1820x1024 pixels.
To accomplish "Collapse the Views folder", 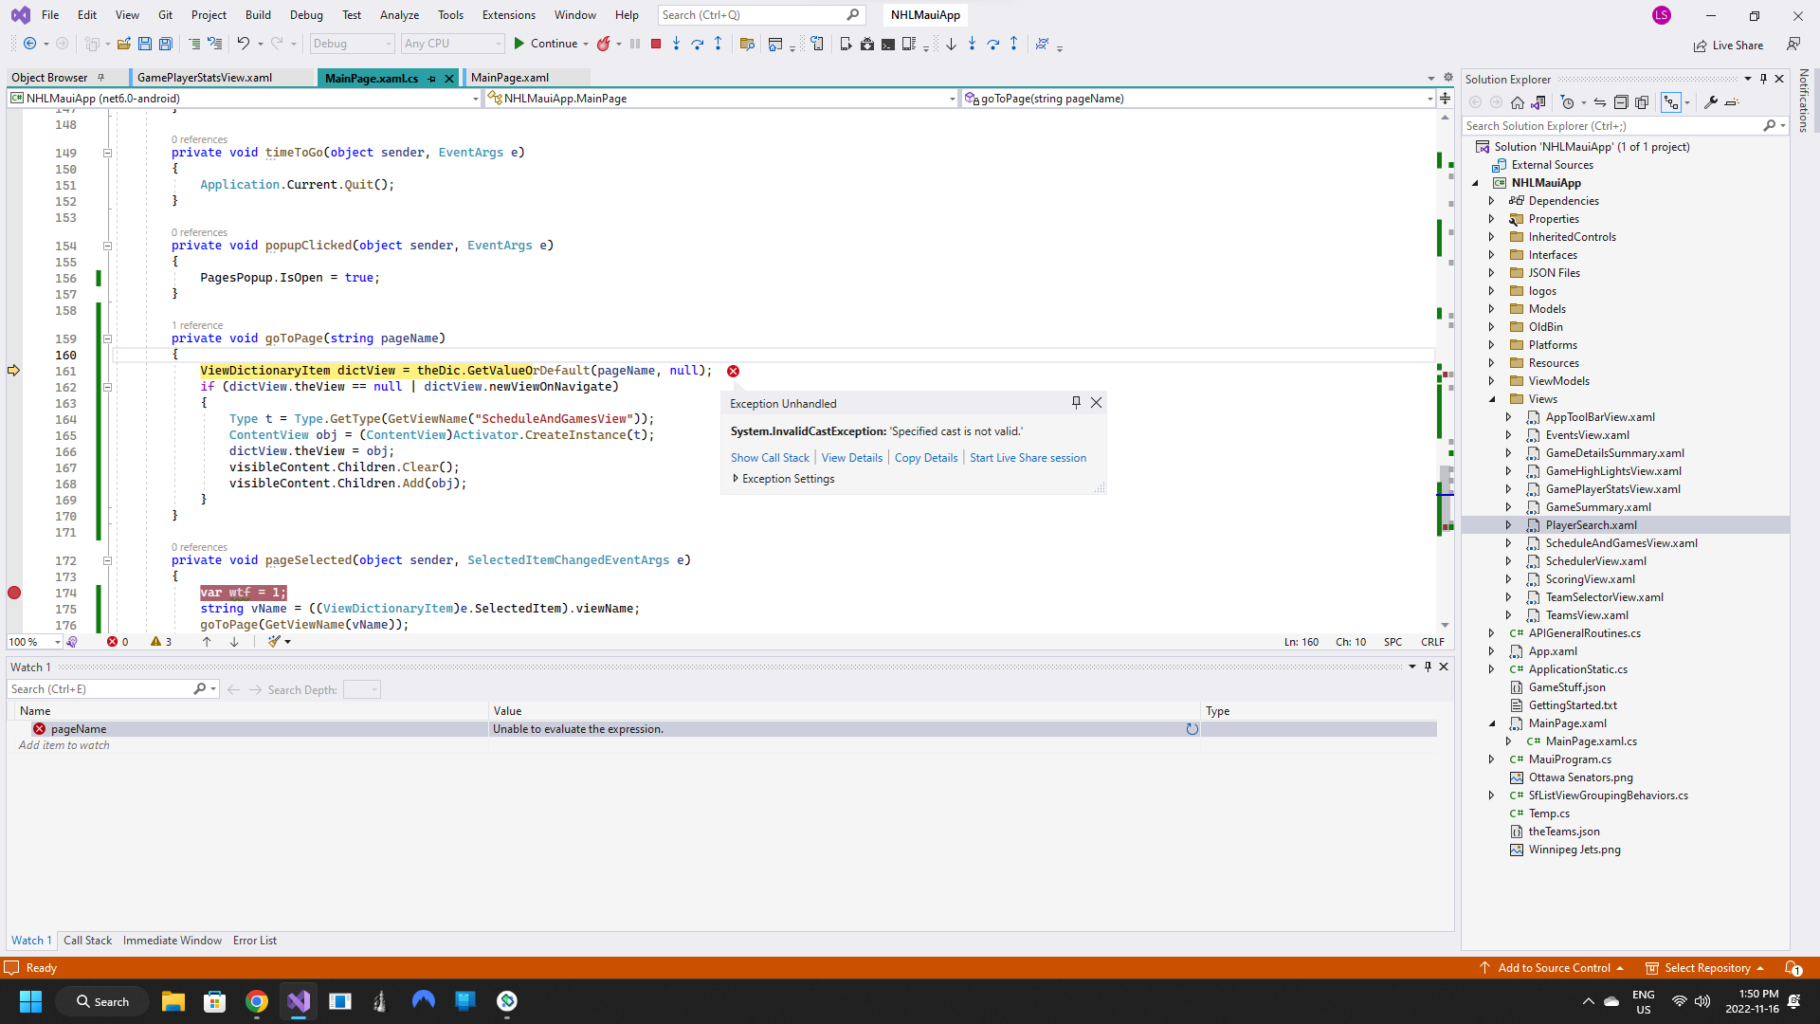I will [1491, 399].
